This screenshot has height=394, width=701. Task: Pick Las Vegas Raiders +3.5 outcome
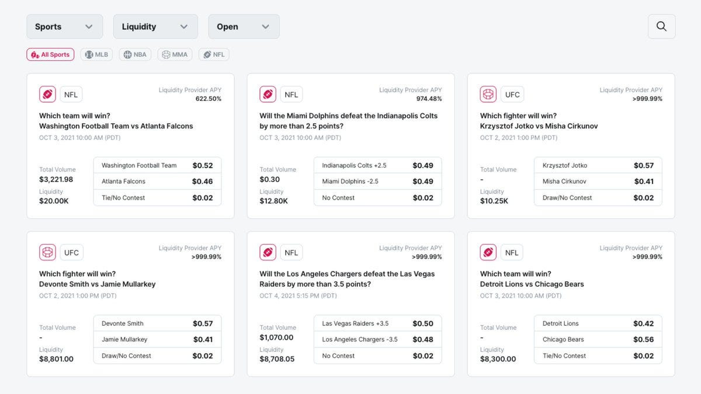click(x=377, y=323)
